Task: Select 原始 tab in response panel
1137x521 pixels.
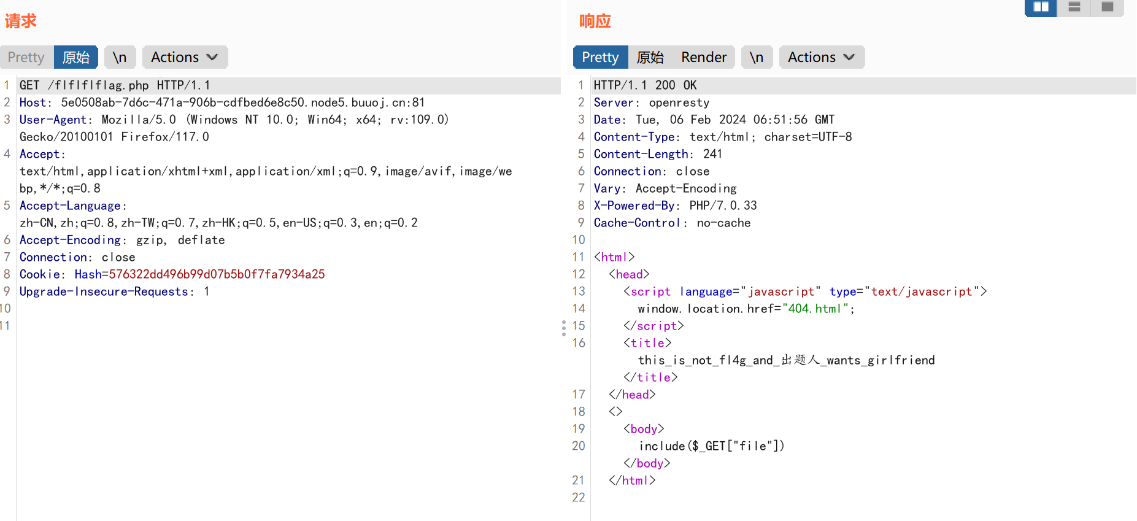Action: click(x=650, y=57)
